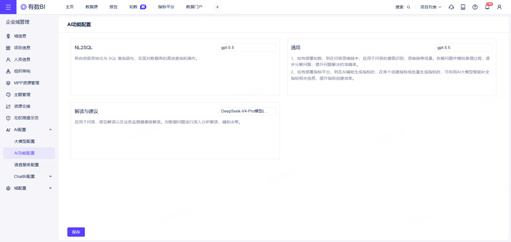Expand the 项目列表 dropdown
The image size is (511, 242).
tap(431, 7)
